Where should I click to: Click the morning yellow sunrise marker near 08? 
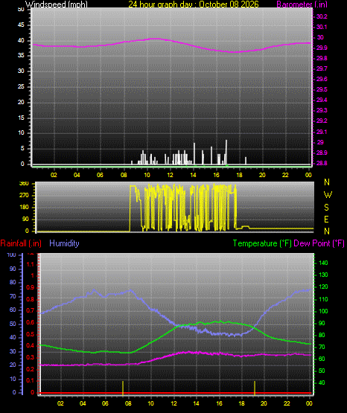coord(123,388)
